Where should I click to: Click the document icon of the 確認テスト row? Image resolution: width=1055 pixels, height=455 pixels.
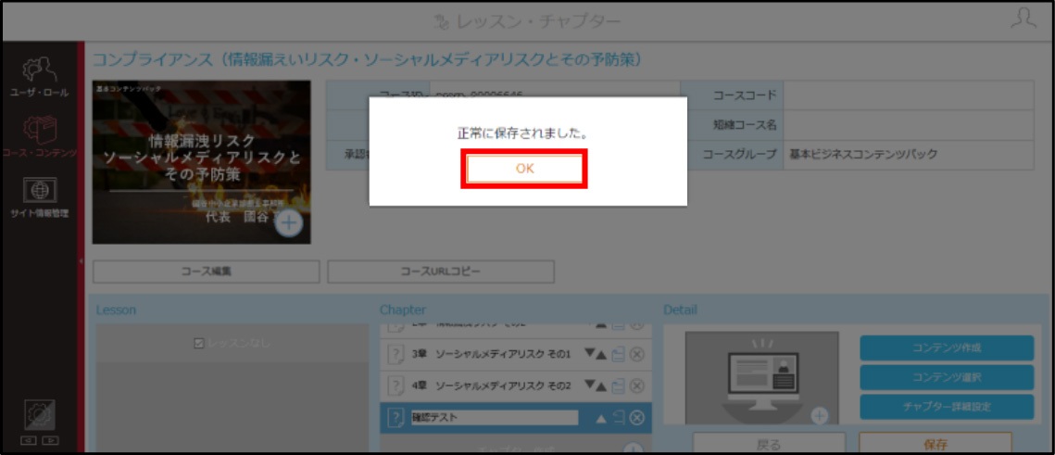395,418
